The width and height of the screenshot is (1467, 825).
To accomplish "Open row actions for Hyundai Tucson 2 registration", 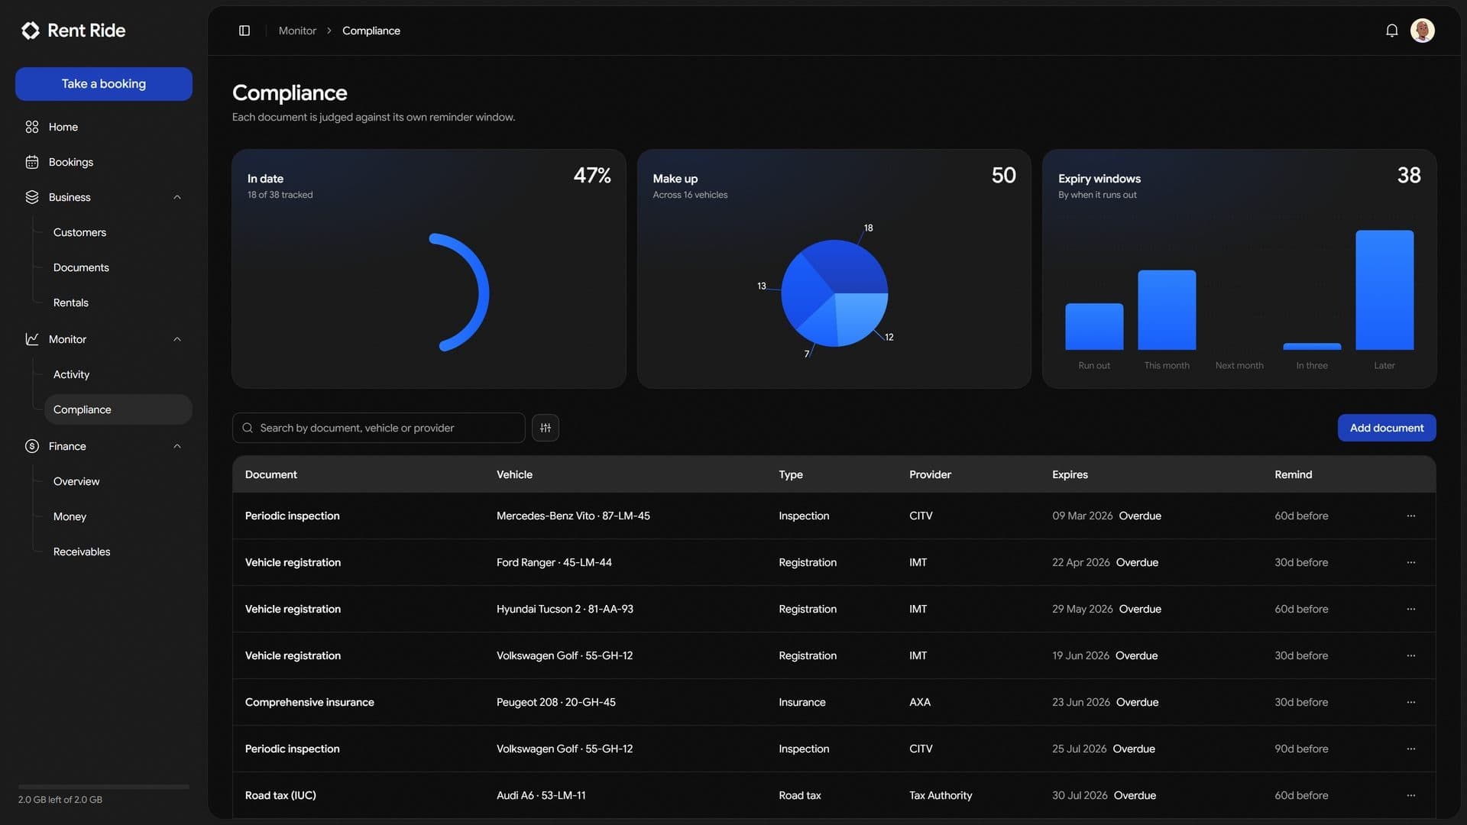I will [x=1410, y=609].
